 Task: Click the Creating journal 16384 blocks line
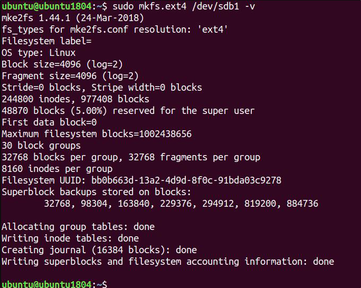point(99,250)
